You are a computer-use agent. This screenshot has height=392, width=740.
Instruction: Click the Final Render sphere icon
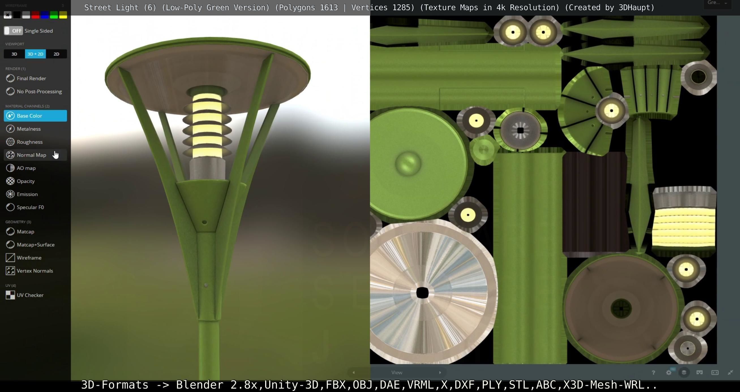coord(10,78)
